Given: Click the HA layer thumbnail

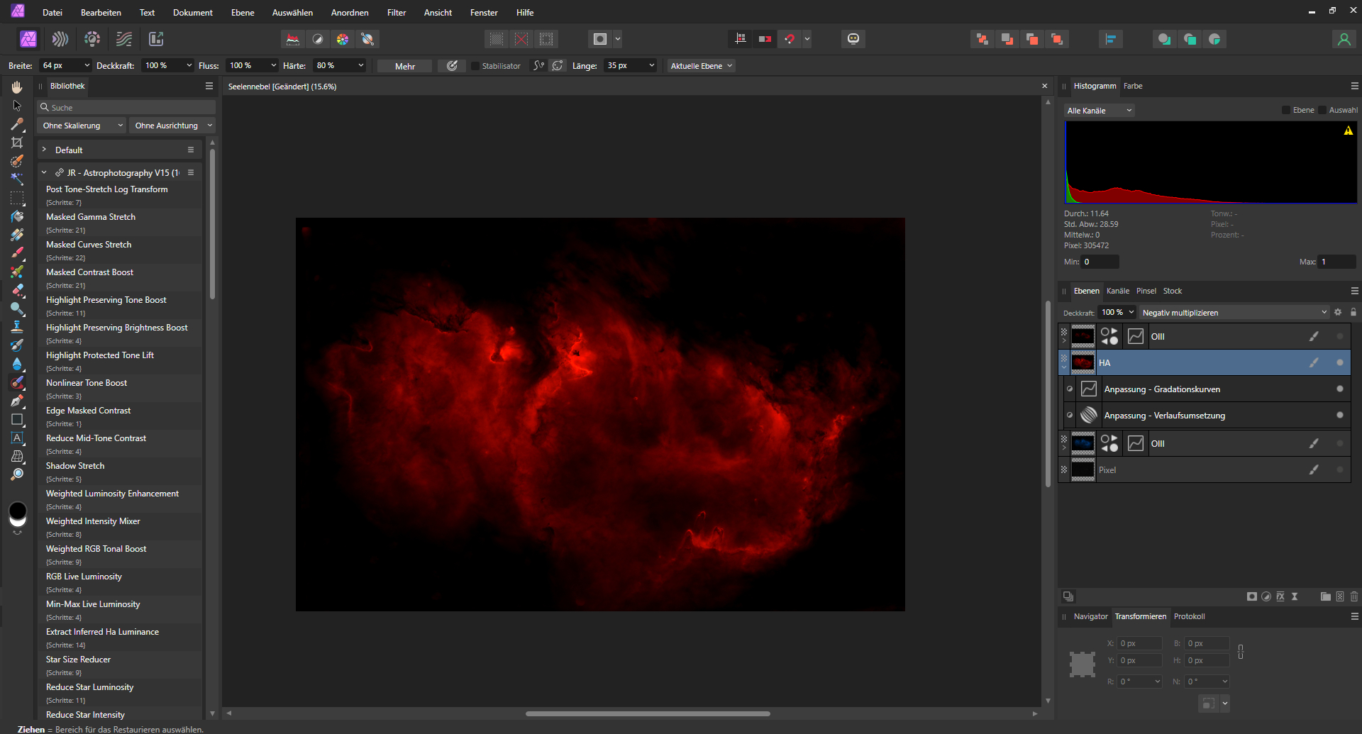Looking at the screenshot, I should point(1083,362).
